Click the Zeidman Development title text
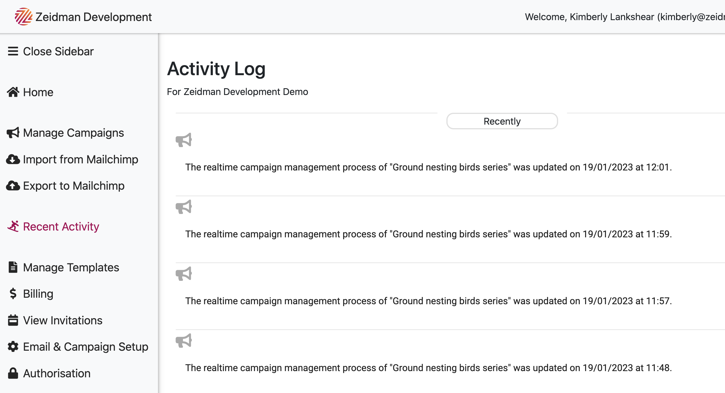The height and width of the screenshot is (393, 725). [94, 17]
